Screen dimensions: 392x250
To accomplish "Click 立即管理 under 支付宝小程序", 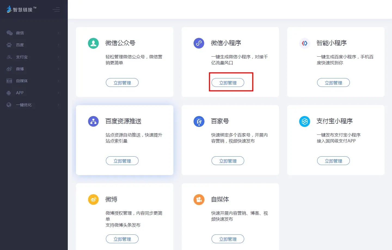I will click(x=333, y=161).
